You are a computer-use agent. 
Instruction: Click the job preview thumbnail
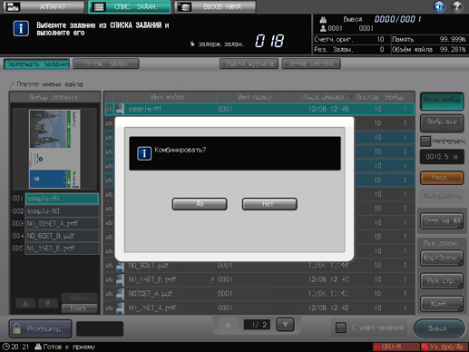point(54,149)
